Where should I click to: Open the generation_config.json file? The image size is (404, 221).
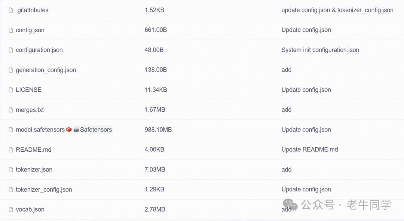click(46, 70)
